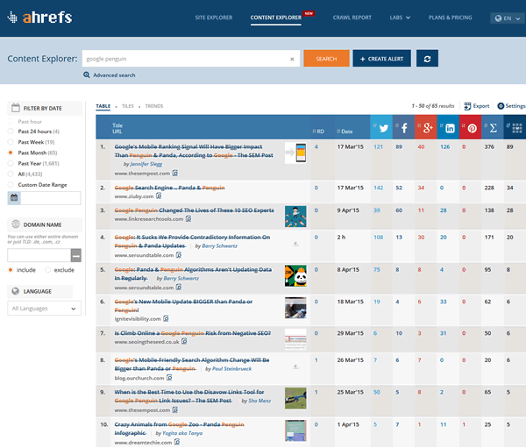
Task: Open cached icon next to ignitevisibility.com
Action: (x=166, y=318)
